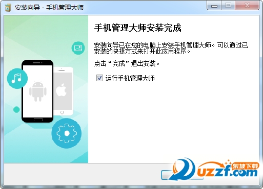Click the Android robot logo on the phone
This screenshot has width=263, height=189.
tap(38, 91)
